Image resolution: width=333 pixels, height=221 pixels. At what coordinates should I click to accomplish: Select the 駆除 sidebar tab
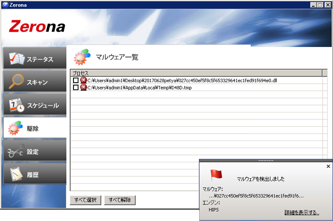pyautogui.click(x=35, y=128)
